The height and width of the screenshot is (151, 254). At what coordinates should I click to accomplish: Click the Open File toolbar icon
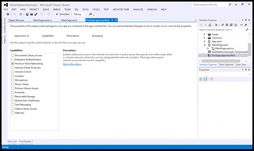click(27, 14)
